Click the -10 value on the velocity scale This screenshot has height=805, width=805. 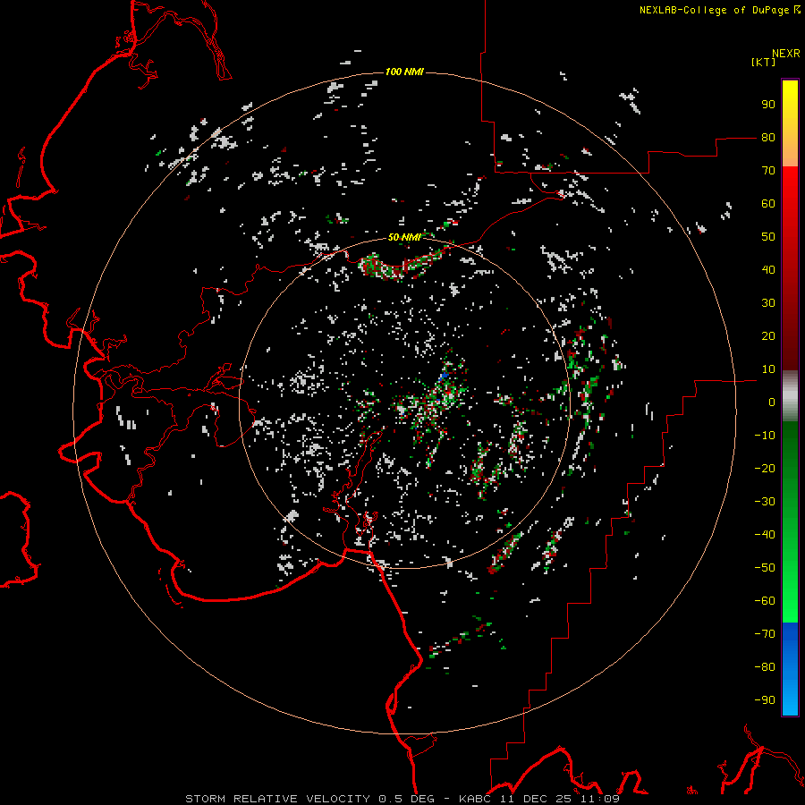point(765,436)
